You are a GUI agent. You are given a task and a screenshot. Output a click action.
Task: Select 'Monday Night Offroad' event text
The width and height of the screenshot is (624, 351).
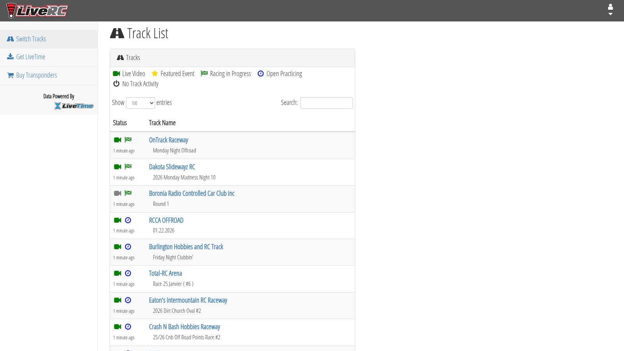pos(174,151)
